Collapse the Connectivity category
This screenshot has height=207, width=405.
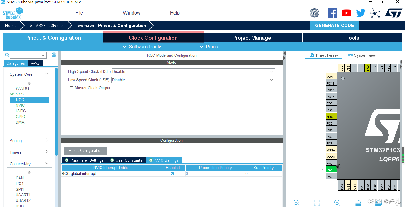coord(47,163)
